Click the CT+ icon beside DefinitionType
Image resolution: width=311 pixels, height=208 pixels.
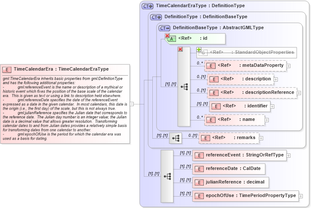(x=156, y=17)
